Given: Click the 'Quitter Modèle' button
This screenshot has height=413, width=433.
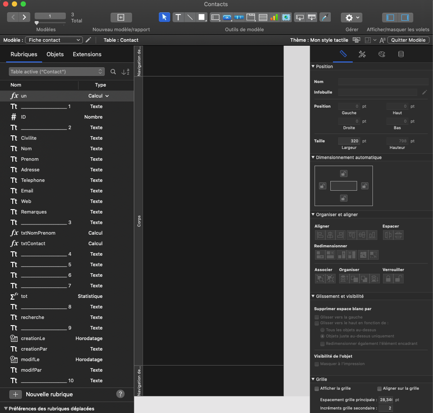Looking at the screenshot, I should tap(408, 40).
